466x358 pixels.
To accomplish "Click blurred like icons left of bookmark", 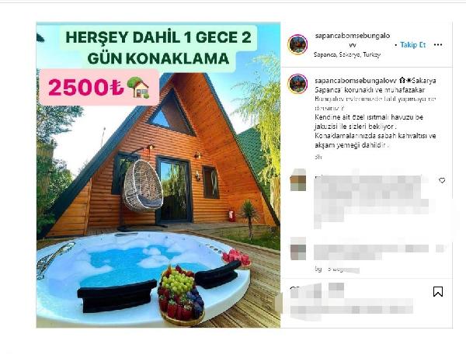I will click(x=317, y=290).
